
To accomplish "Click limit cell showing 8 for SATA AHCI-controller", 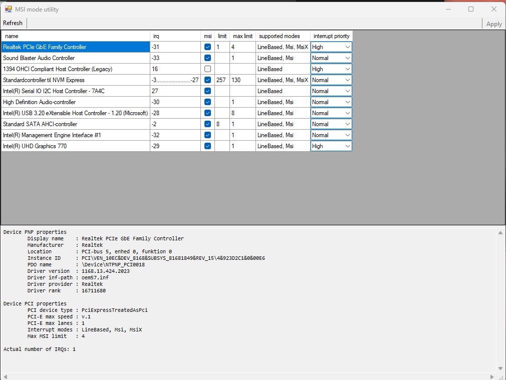I will pos(222,124).
